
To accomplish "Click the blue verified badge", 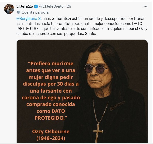I will (x=36, y=7).
